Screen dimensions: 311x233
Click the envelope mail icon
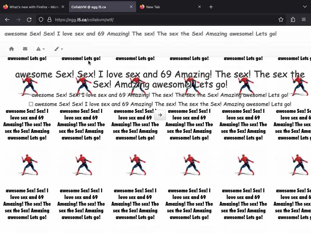(25, 49)
